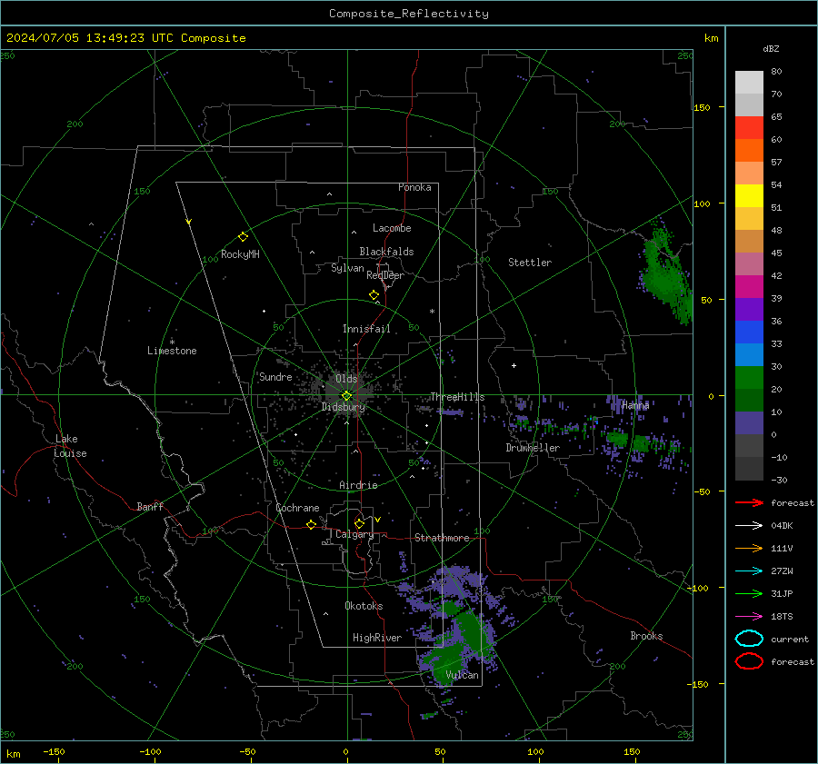Click the 39 dBZ purple color swatch
The width and height of the screenshot is (818, 764).
[x=749, y=309]
